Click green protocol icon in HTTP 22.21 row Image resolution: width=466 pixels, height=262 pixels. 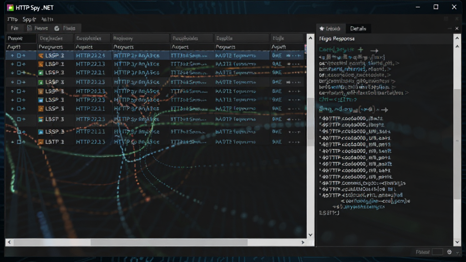[41, 72]
